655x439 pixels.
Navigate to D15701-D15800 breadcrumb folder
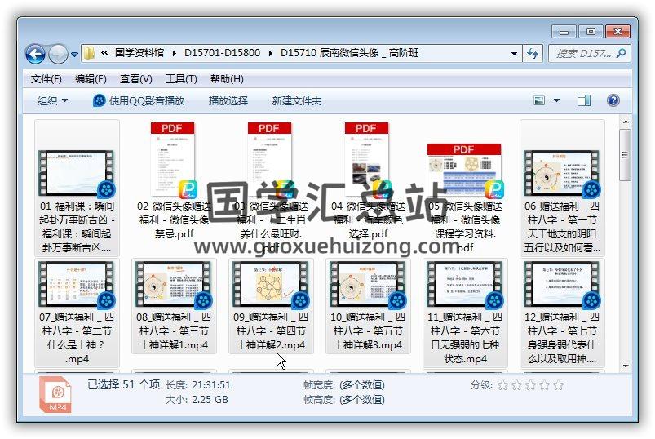pos(222,53)
